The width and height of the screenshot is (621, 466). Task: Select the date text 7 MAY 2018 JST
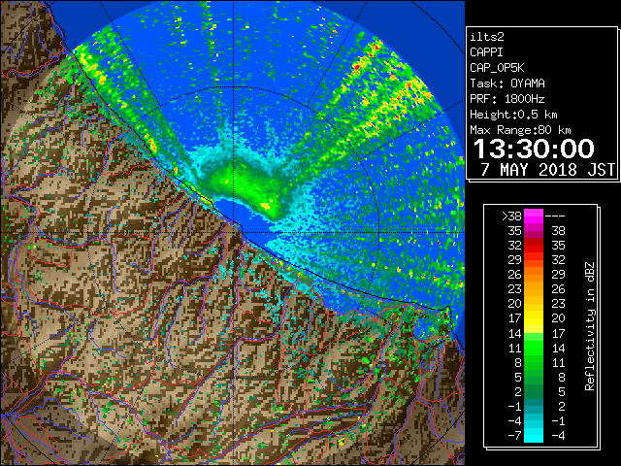tap(548, 170)
